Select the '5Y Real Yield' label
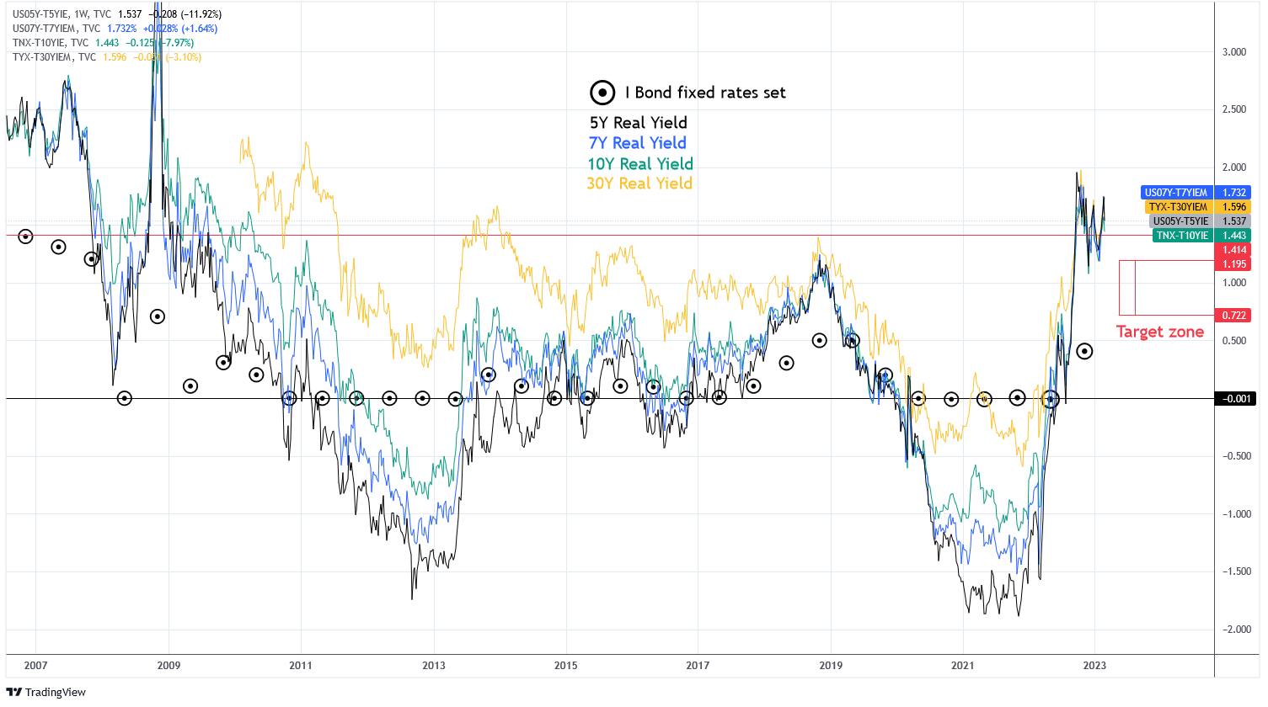The height and width of the screenshot is (707, 1268). (x=639, y=123)
